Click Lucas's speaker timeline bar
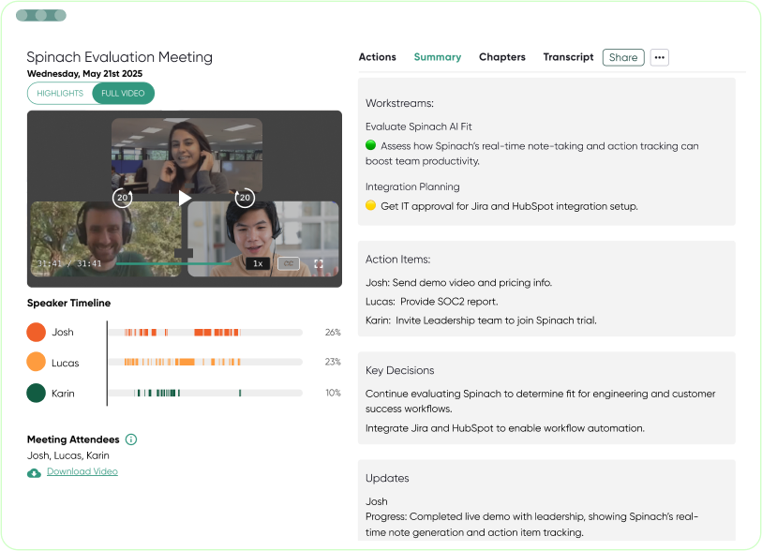The width and height of the screenshot is (762, 551). [205, 362]
